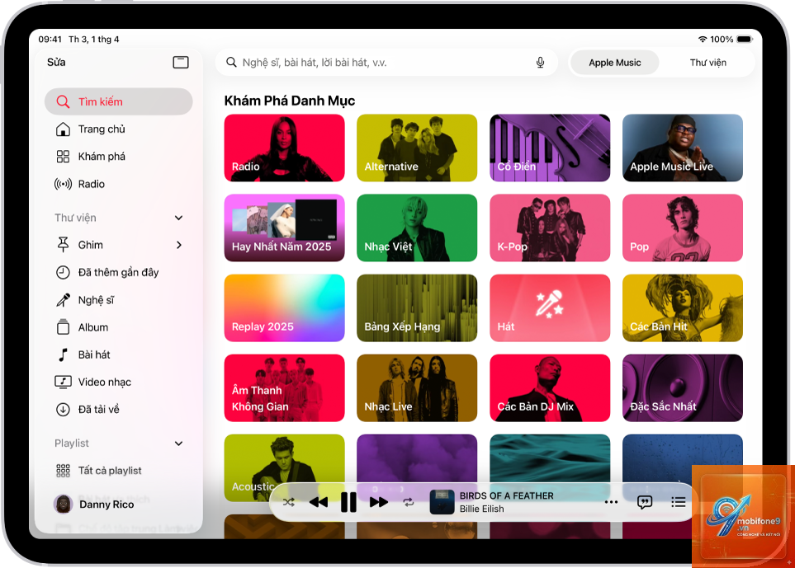Click the magnifier icon in search field
This screenshot has width=795, height=568.
pos(231,63)
